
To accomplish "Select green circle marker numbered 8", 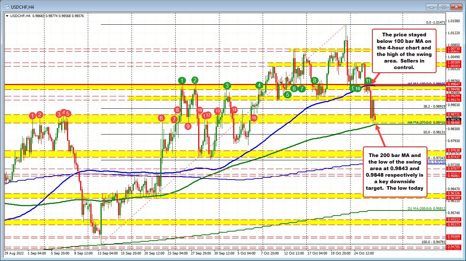I will (314, 81).
